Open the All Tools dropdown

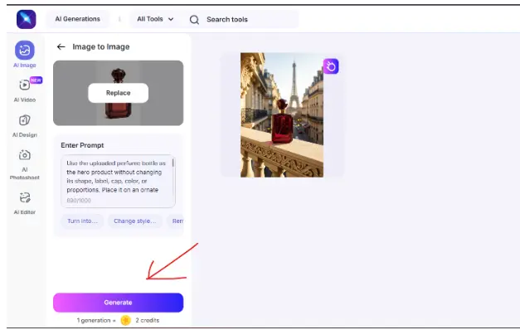point(155,19)
